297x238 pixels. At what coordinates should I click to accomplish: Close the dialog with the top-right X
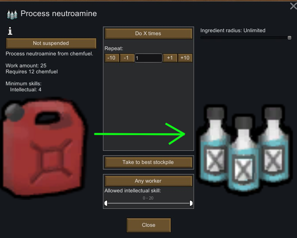point(293,6)
